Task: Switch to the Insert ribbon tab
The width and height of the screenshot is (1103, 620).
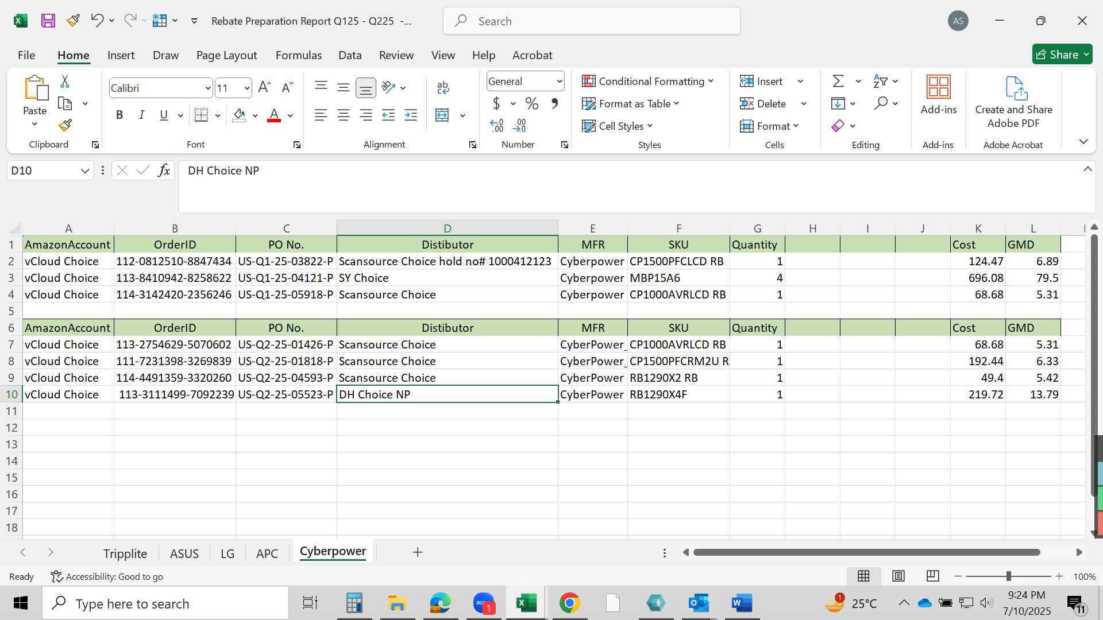Action: coord(121,55)
